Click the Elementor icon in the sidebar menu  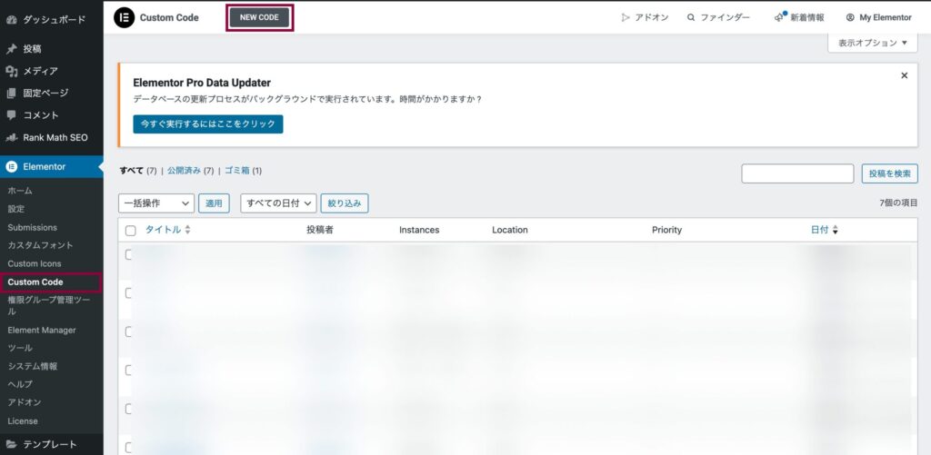pyautogui.click(x=11, y=167)
